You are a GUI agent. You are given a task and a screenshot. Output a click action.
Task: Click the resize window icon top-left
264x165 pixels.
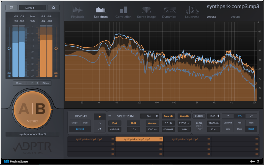click(12, 8)
